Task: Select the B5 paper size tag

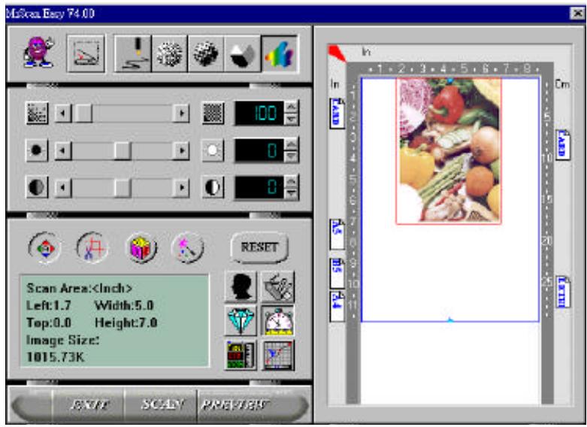Action: [x=337, y=274]
